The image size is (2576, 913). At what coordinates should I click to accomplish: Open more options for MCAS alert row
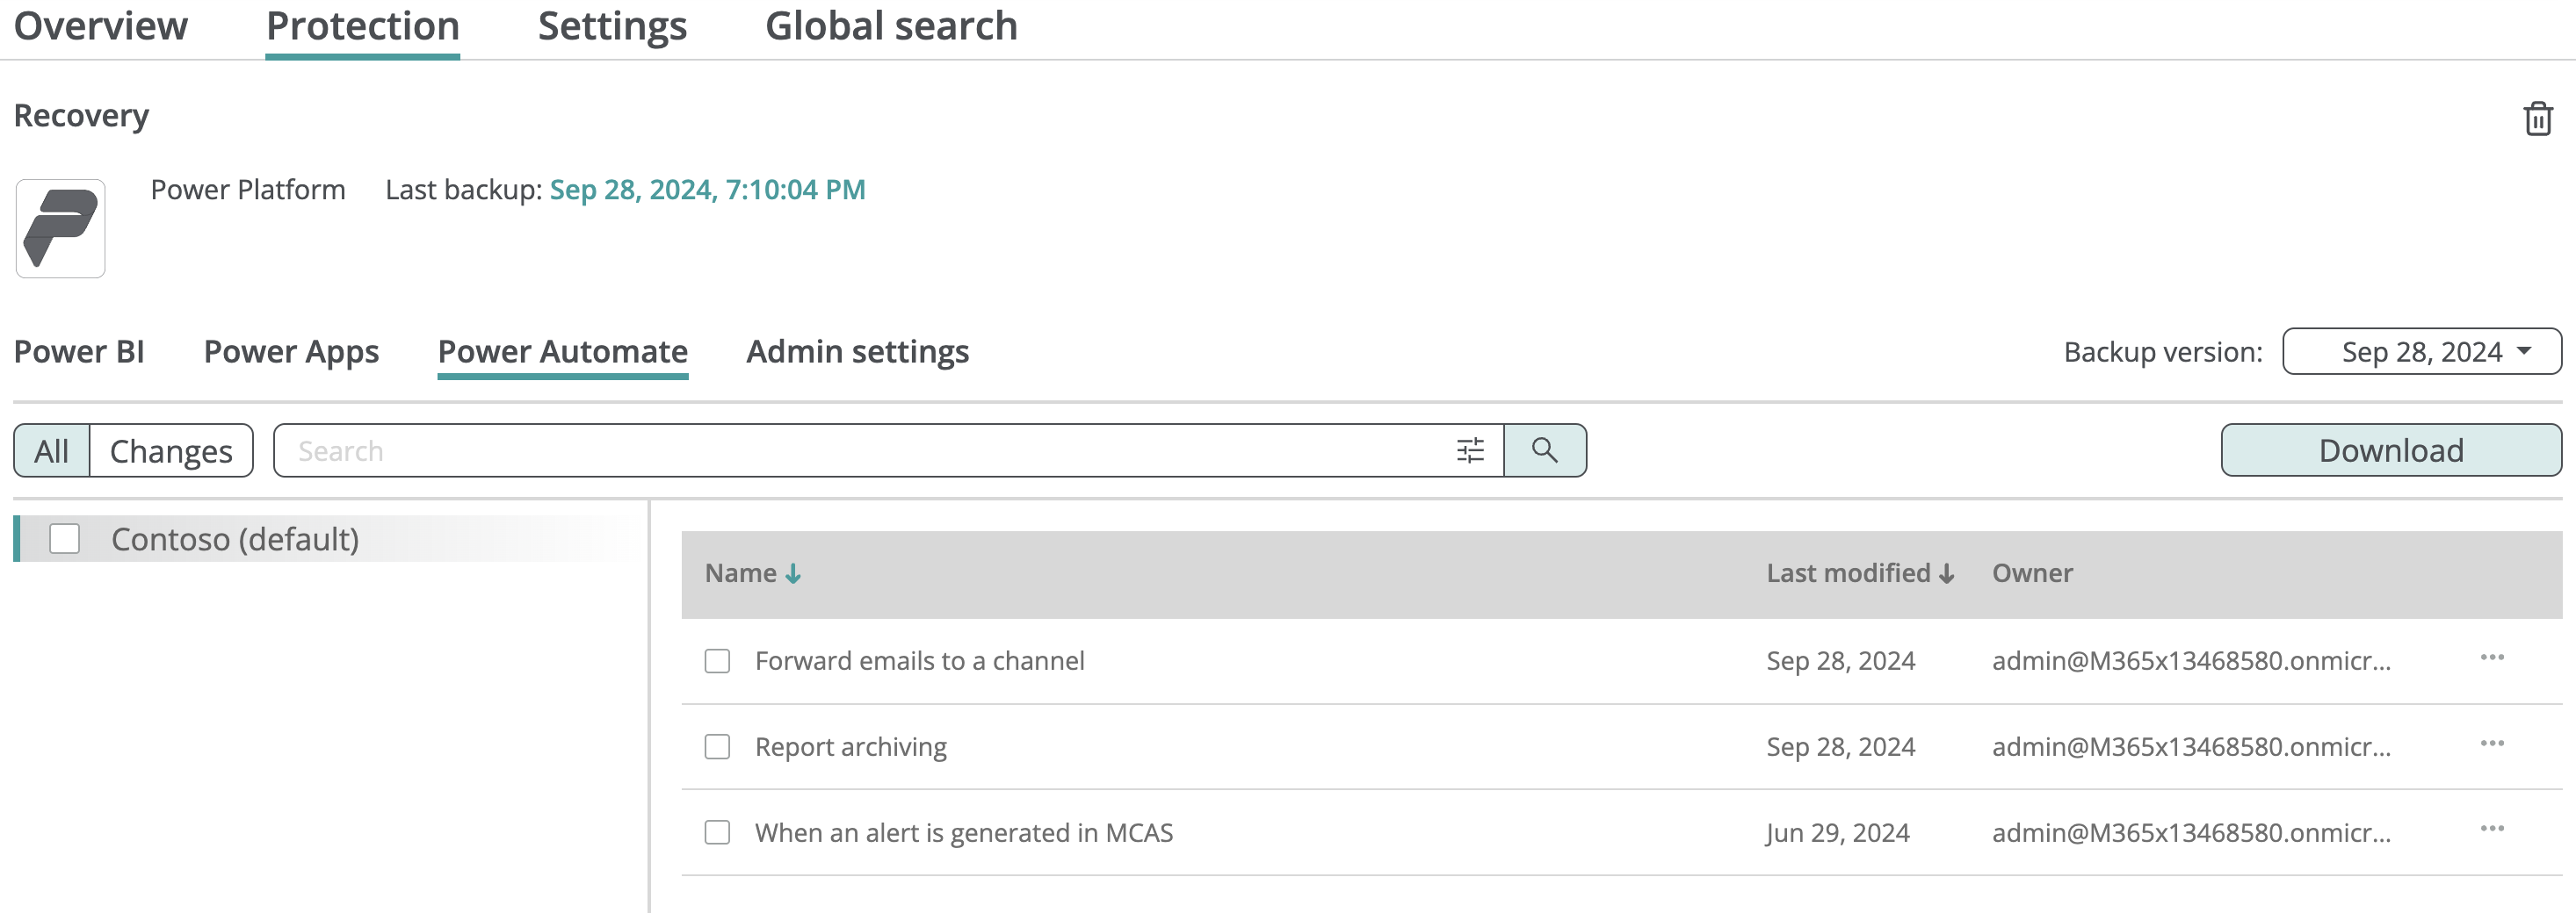tap(2491, 829)
